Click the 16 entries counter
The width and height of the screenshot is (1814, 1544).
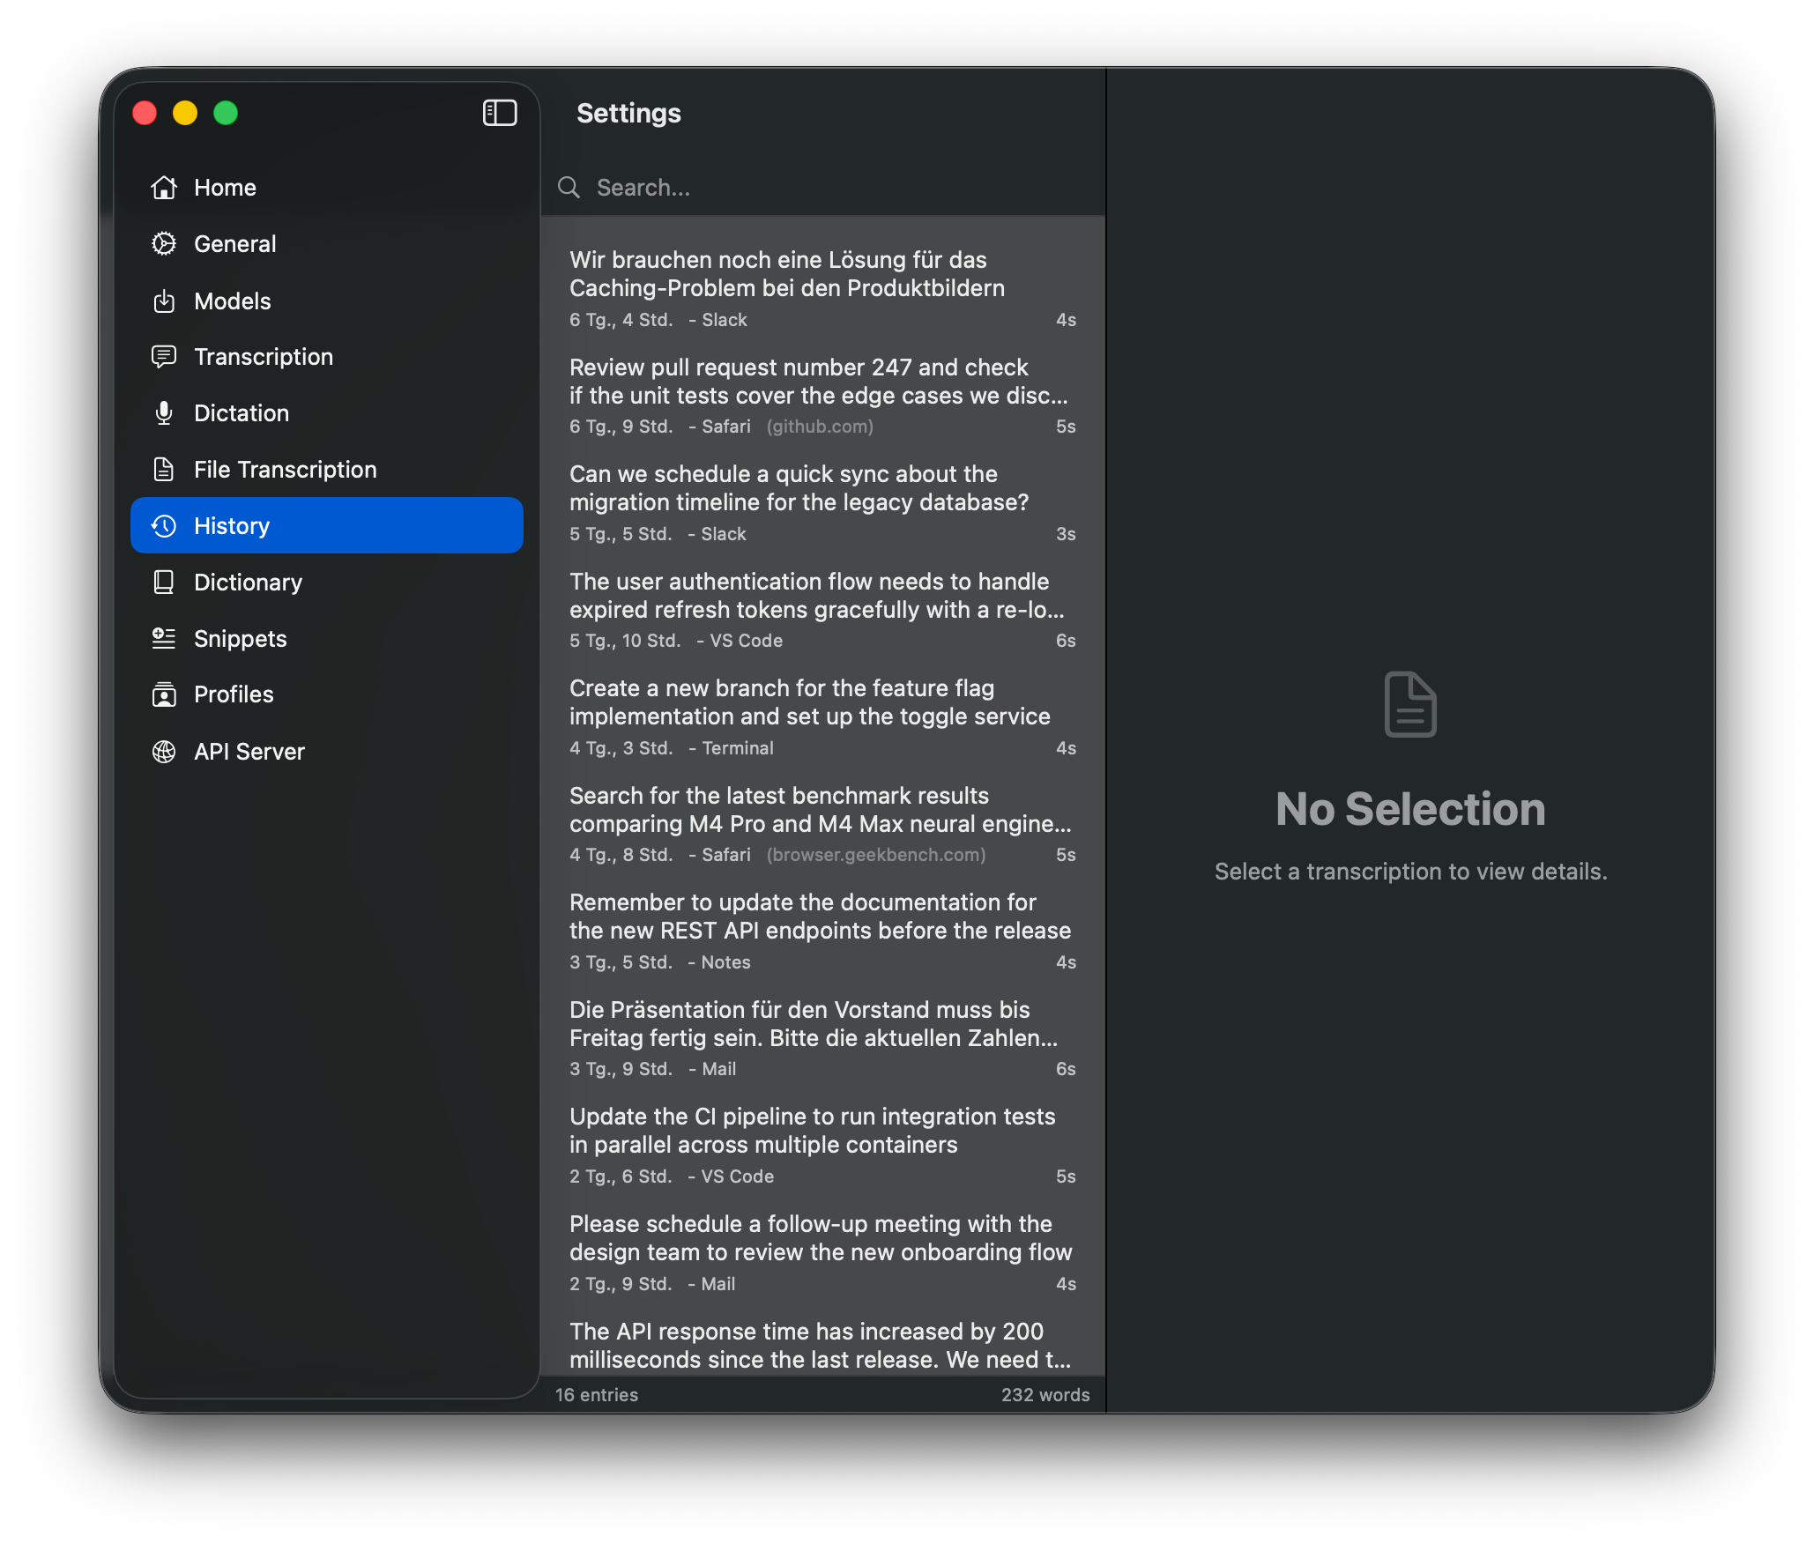[597, 1394]
